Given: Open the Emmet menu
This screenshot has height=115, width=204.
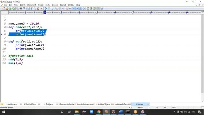Looking at the screenshot, I should click(63, 5).
